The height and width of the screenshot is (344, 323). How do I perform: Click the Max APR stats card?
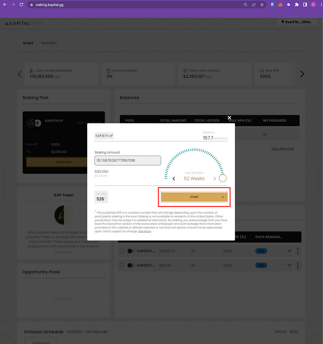(x=276, y=74)
